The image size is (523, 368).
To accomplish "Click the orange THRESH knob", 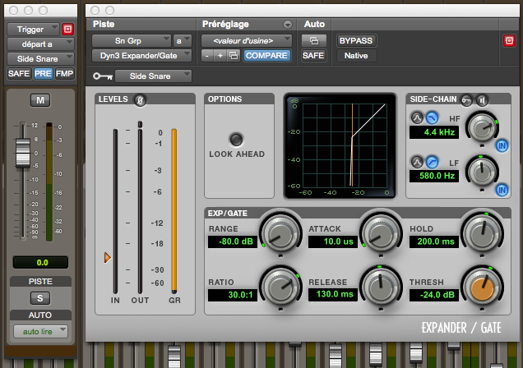I will tap(482, 287).
